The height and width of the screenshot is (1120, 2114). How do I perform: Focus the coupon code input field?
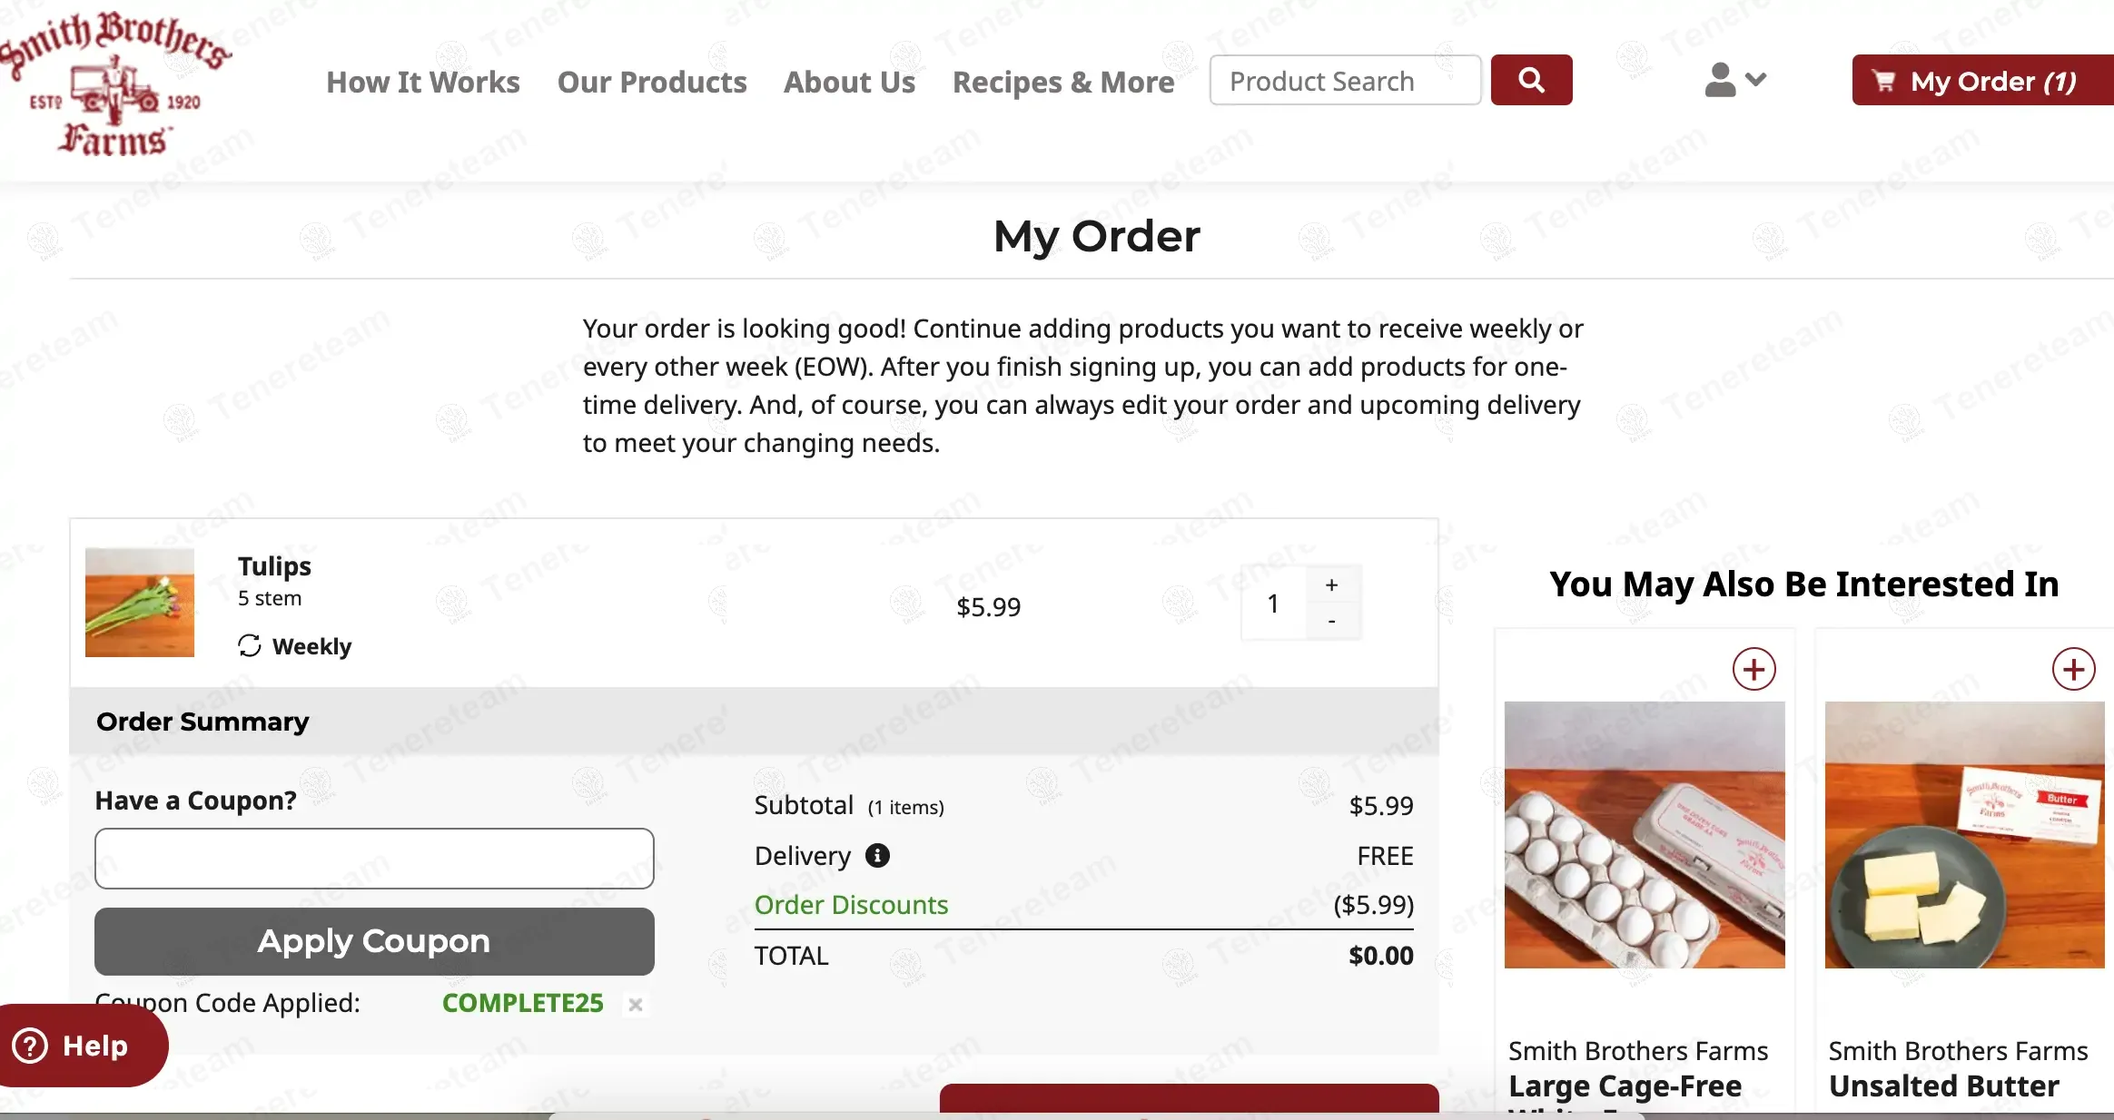pyautogui.click(x=374, y=859)
